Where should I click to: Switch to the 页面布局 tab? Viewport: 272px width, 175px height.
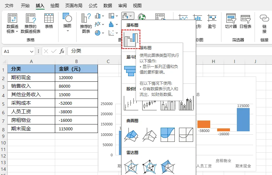point(74,6)
